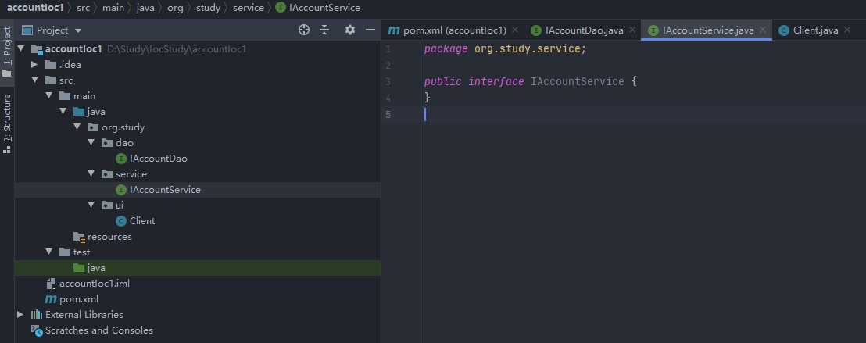
Task: Select the ui package in tree
Action: (120, 205)
